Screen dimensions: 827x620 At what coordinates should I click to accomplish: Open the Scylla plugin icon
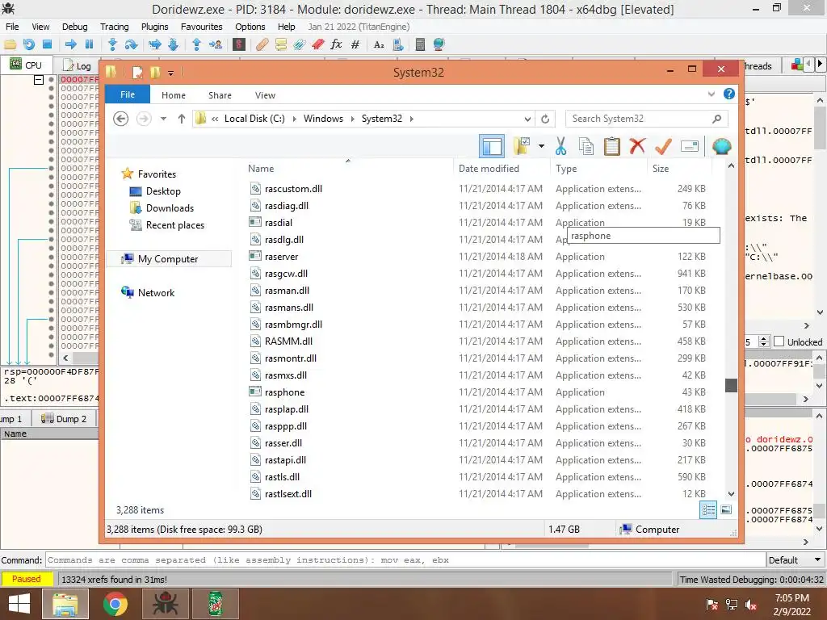[239, 44]
